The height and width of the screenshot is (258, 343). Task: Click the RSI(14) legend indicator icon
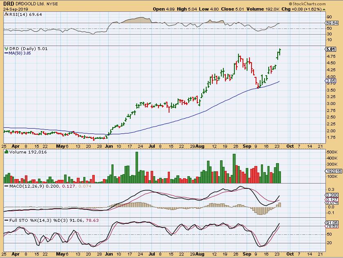(6, 15)
